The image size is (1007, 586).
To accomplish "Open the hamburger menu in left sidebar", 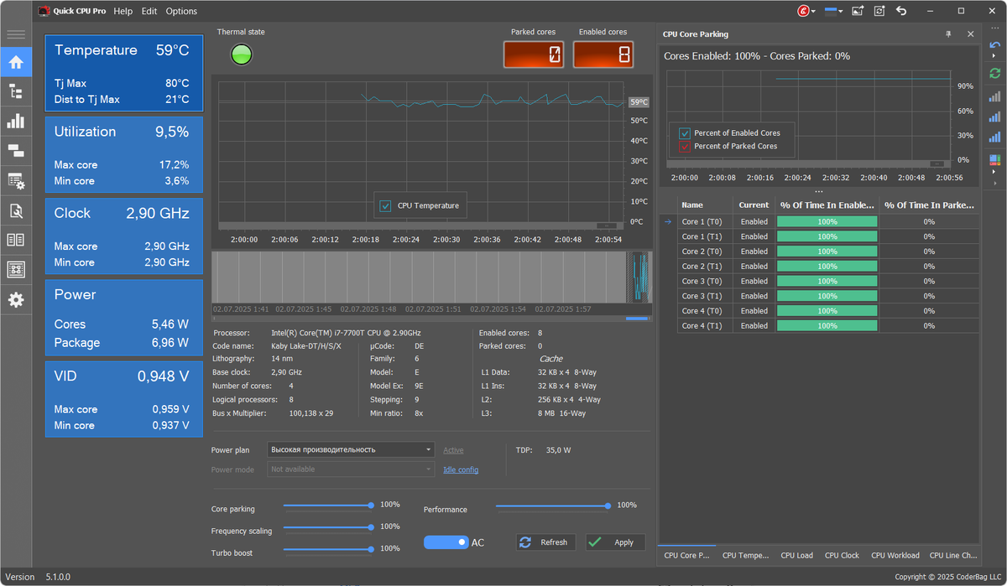I will click(x=15, y=34).
